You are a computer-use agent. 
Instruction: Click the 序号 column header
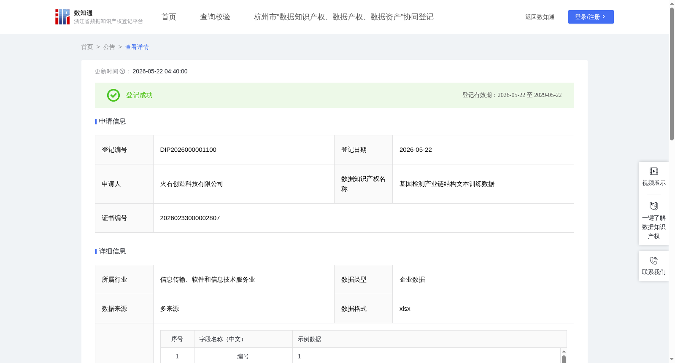point(177,339)
